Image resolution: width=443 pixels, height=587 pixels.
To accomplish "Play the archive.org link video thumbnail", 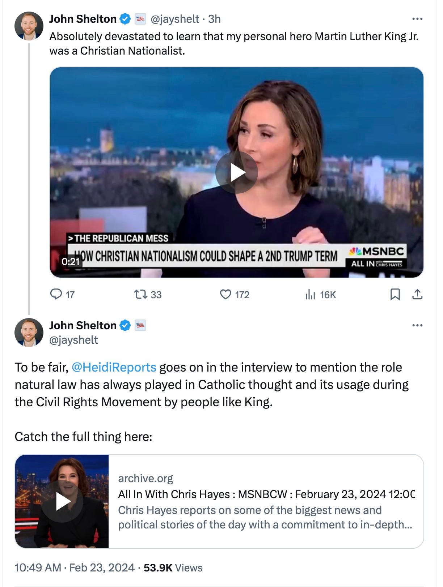I will tap(62, 501).
